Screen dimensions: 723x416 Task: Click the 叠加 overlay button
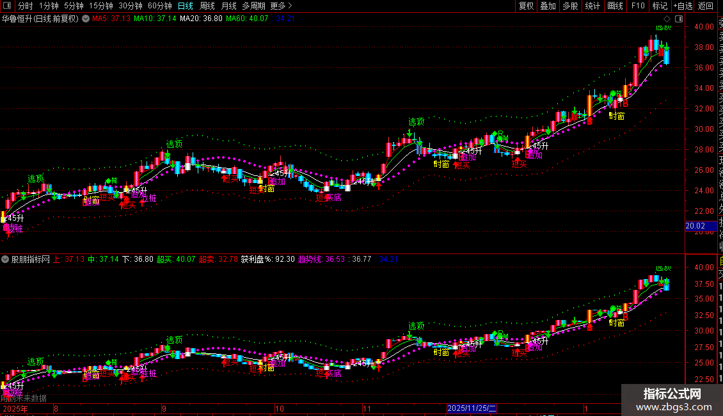(x=548, y=6)
